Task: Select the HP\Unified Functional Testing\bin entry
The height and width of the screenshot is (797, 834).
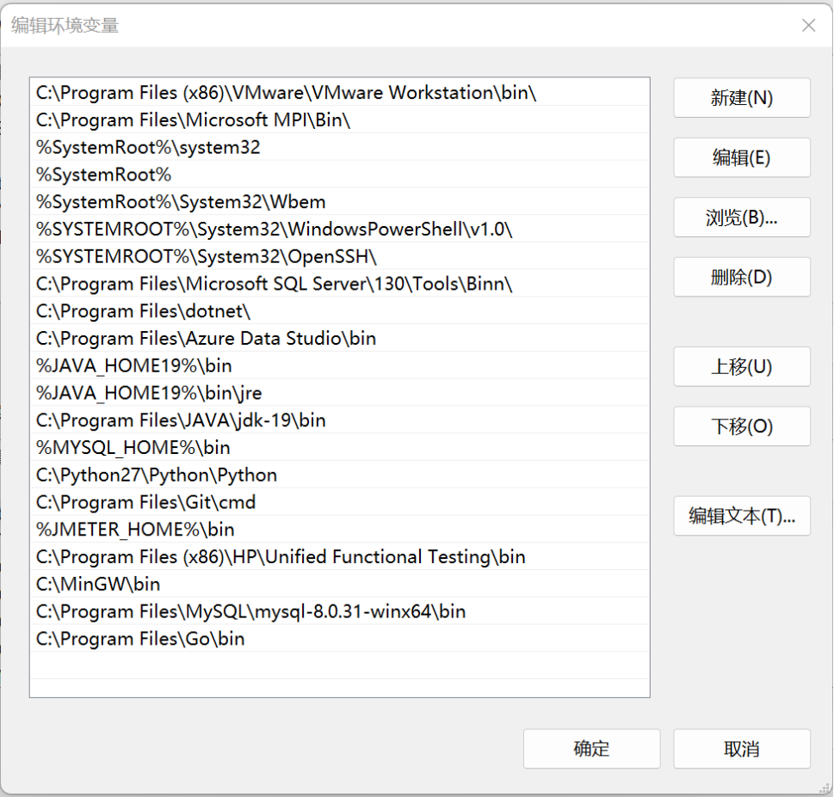Action: tap(340, 557)
